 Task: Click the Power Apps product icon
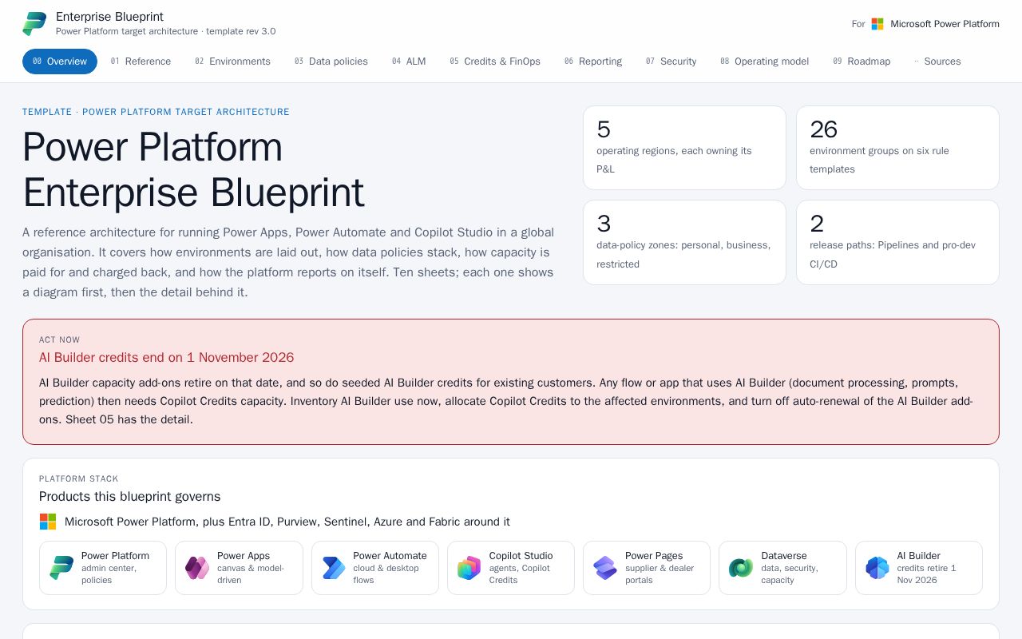coord(197,568)
